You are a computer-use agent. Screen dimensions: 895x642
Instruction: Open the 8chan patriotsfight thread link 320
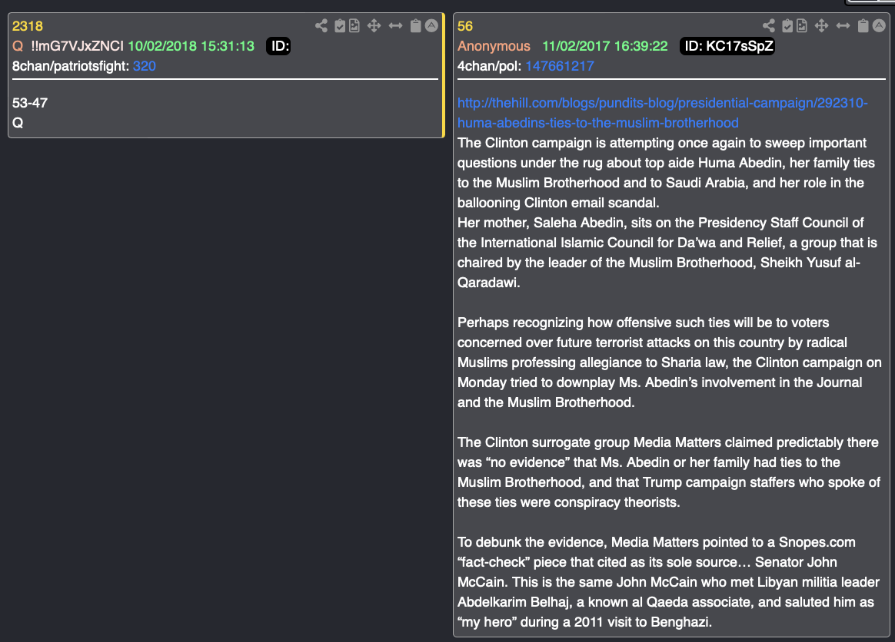click(145, 66)
